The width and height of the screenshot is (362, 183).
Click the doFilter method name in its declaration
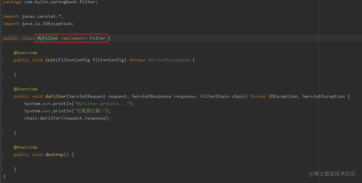56,96
